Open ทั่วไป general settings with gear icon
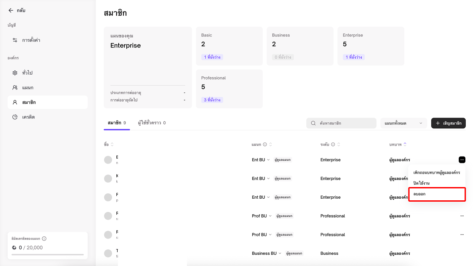This screenshot has width=473, height=266. (x=27, y=73)
